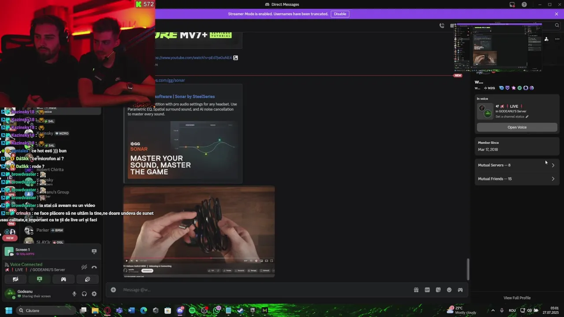Toggle camera in the voice panel
Viewport: 564px width, 317px height.
point(15,279)
